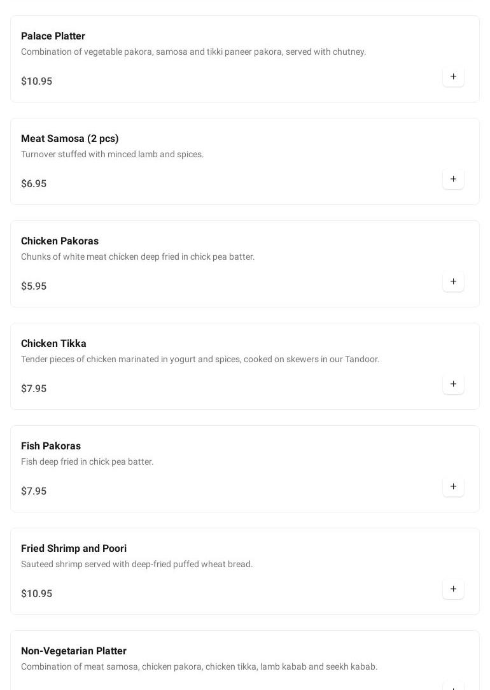490x690 pixels.
Task: Click the $6.95 Meat Samosa price
Action: pos(34,184)
